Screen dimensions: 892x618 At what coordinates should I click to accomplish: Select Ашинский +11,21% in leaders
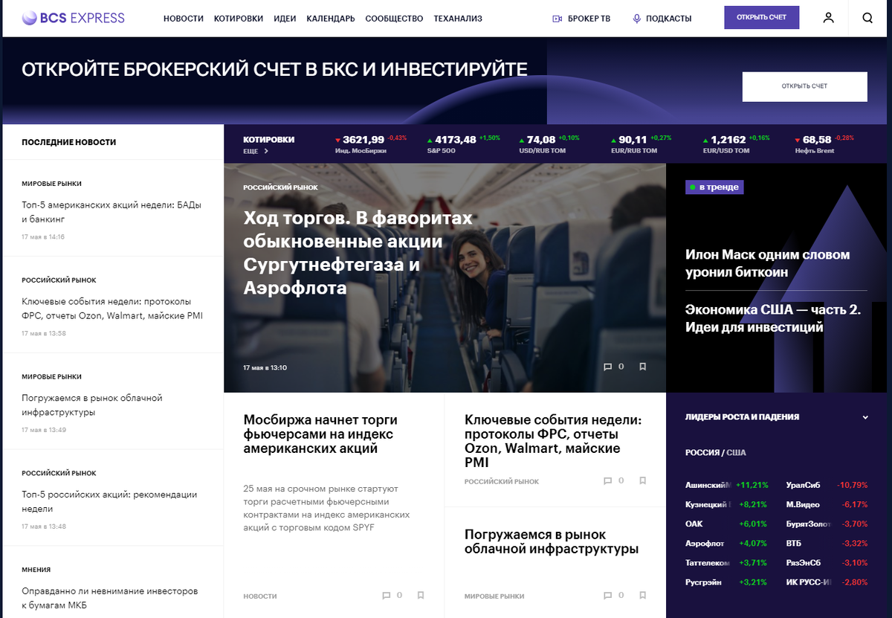click(x=726, y=485)
